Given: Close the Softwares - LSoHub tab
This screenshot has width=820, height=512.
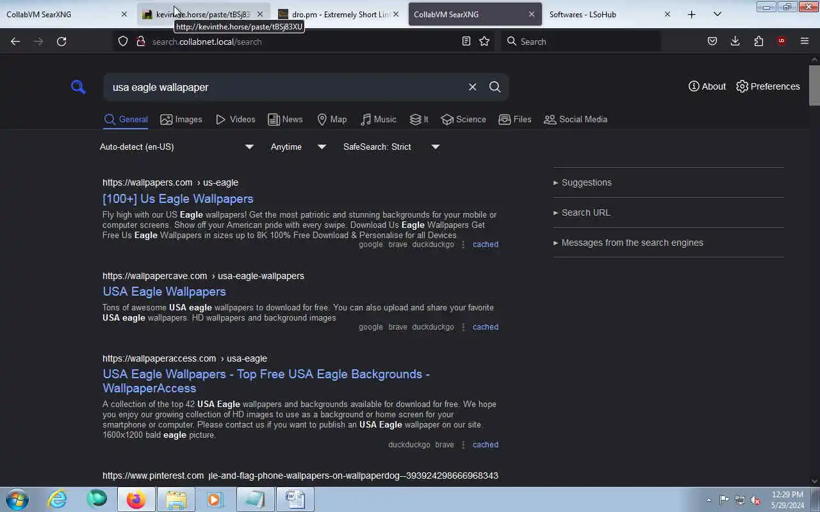Looking at the screenshot, I should click(x=667, y=14).
